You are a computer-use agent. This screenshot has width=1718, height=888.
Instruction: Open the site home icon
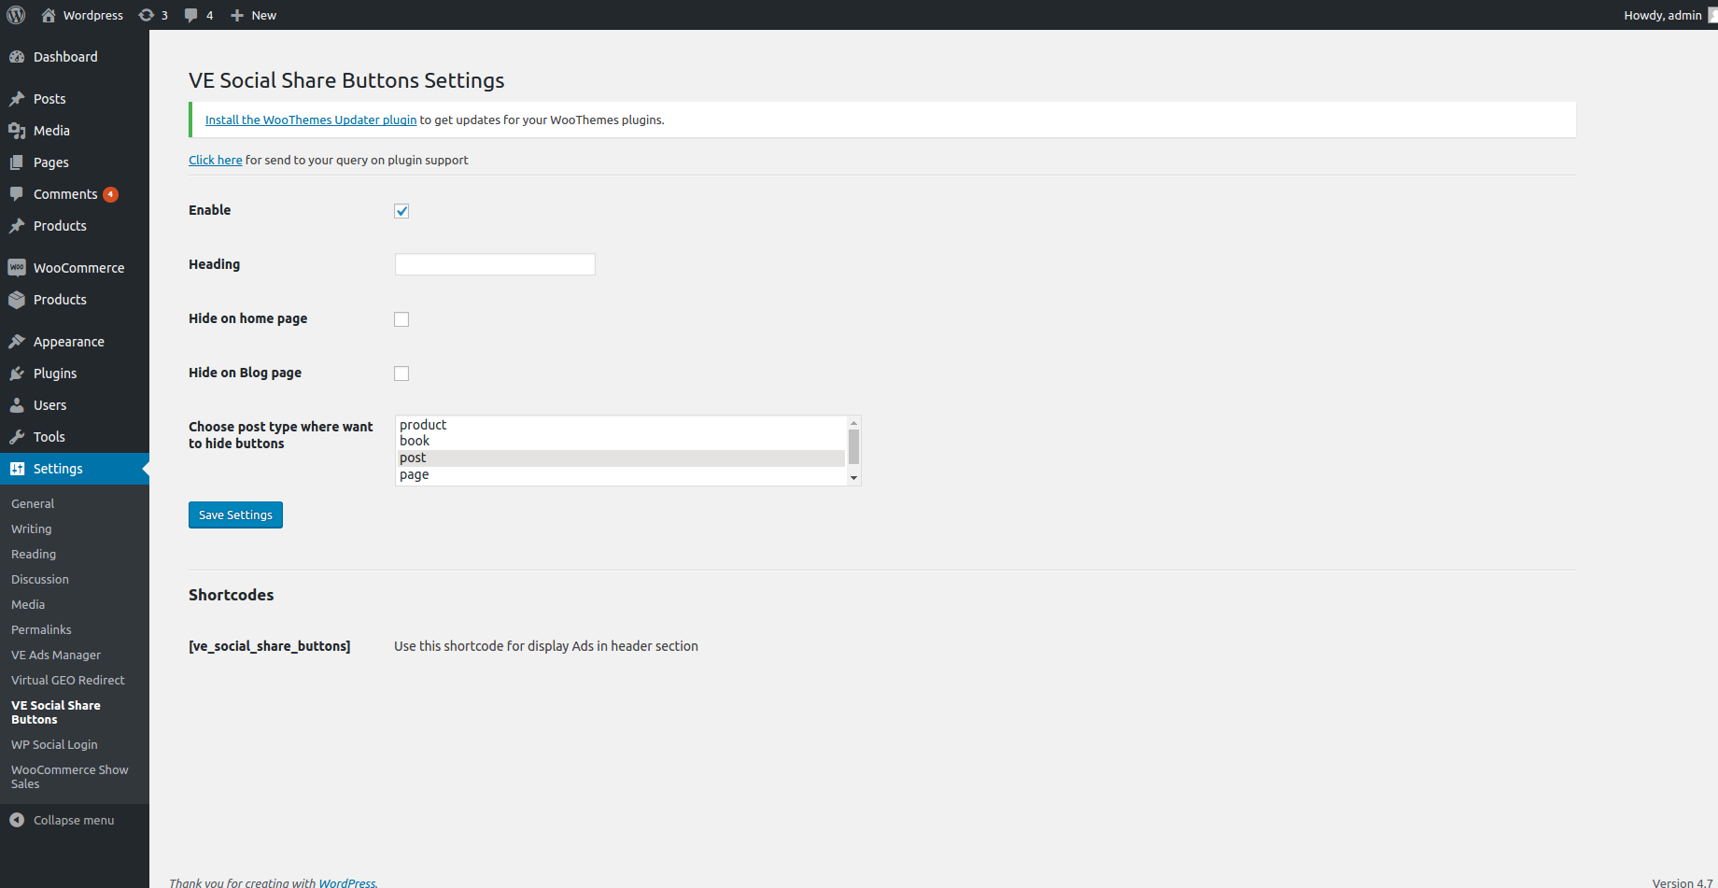(49, 15)
